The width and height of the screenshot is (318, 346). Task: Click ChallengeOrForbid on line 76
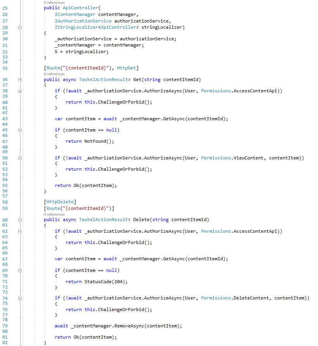(x=121, y=310)
